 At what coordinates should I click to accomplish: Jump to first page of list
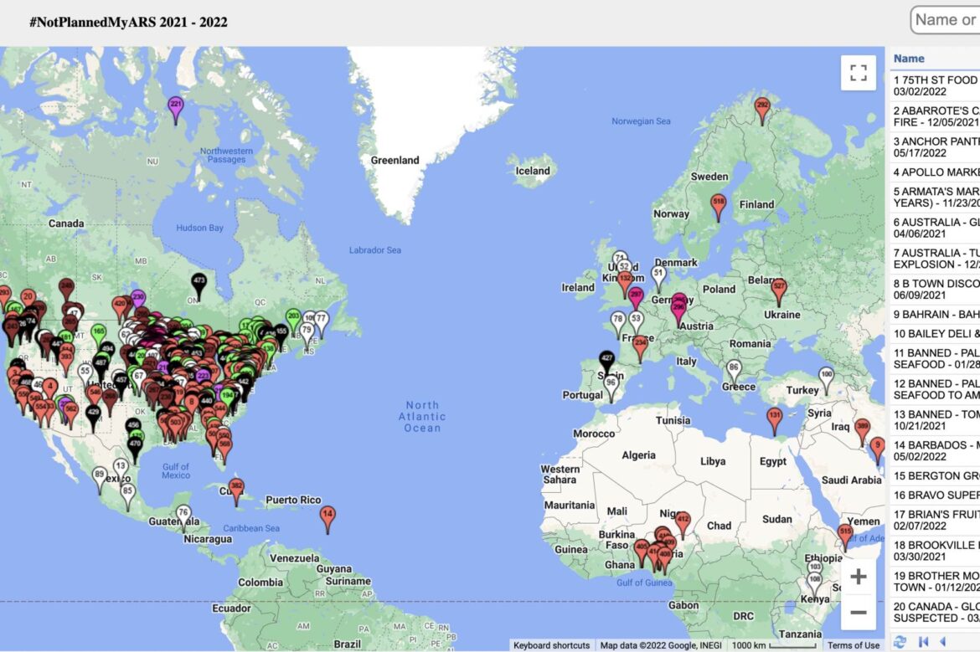click(923, 641)
